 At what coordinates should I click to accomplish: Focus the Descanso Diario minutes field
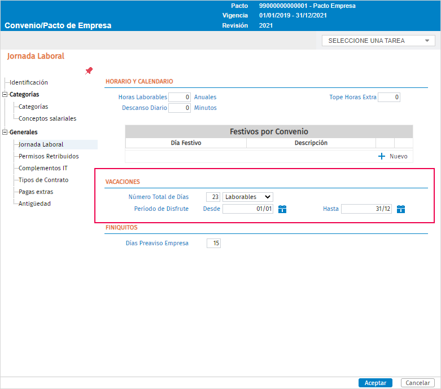click(180, 108)
